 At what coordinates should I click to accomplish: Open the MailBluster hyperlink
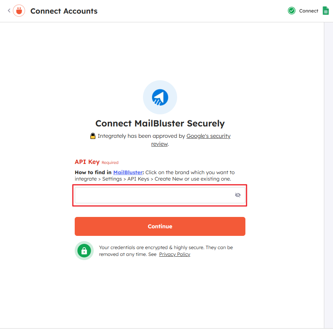[x=128, y=172]
